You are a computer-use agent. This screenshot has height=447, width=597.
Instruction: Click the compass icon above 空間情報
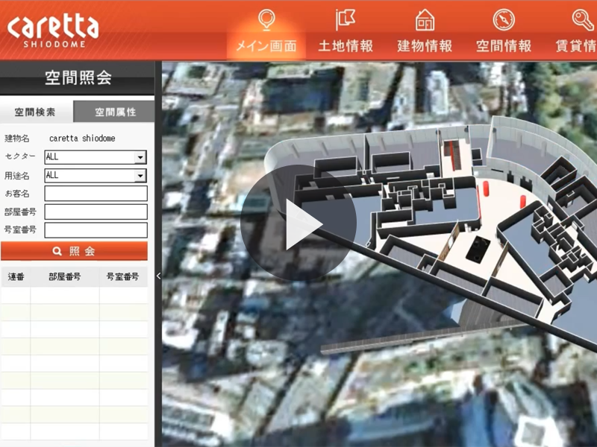coord(504,20)
